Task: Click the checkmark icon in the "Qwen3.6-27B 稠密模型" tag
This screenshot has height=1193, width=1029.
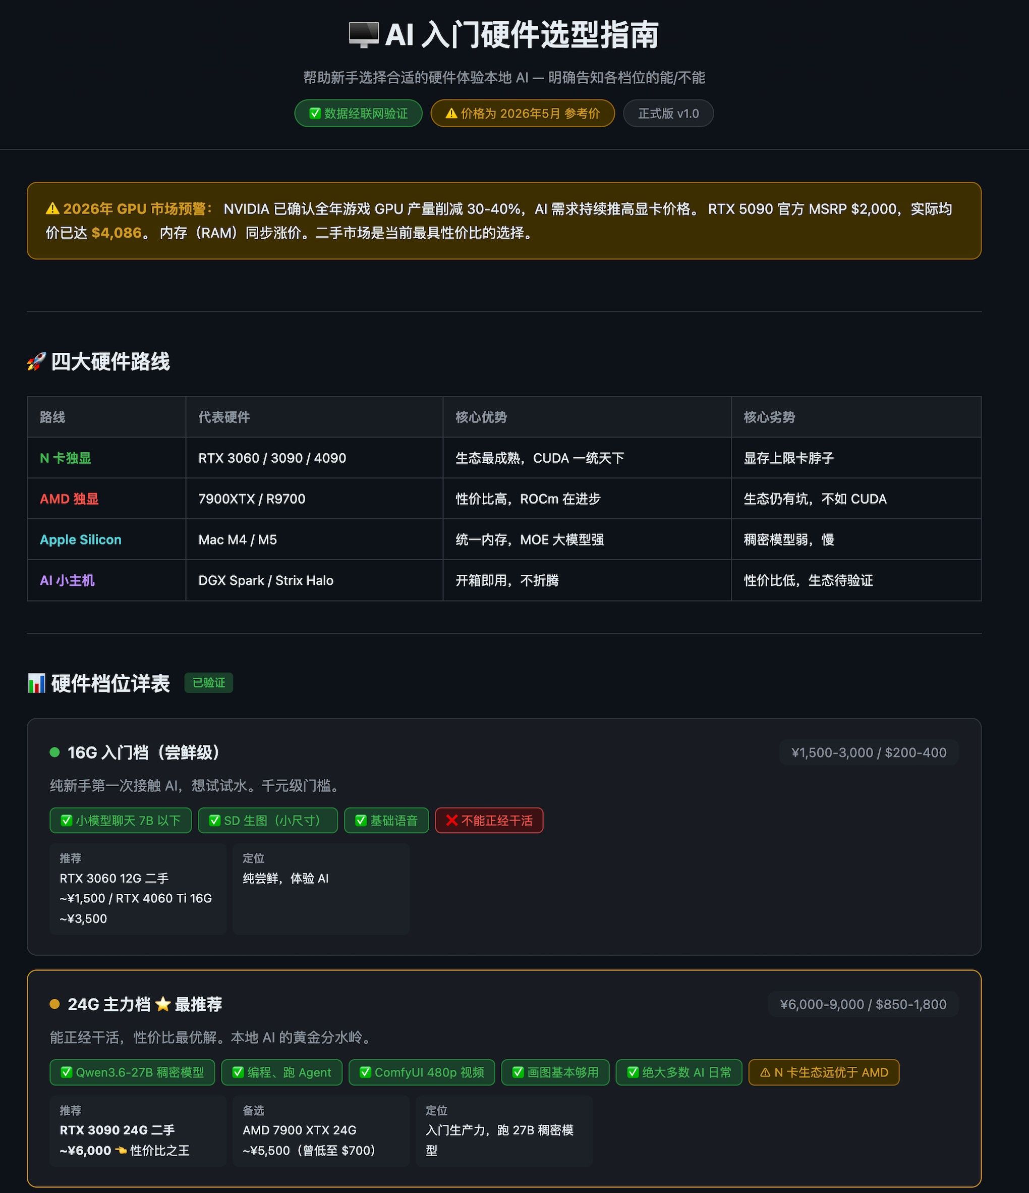Action: (x=66, y=1072)
